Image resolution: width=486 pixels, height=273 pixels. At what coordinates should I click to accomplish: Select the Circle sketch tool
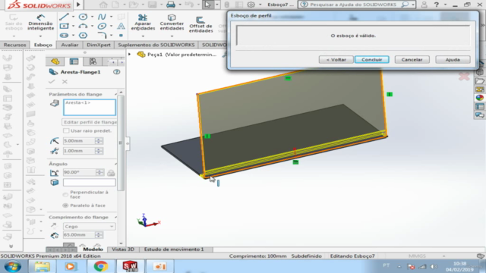[83, 17]
